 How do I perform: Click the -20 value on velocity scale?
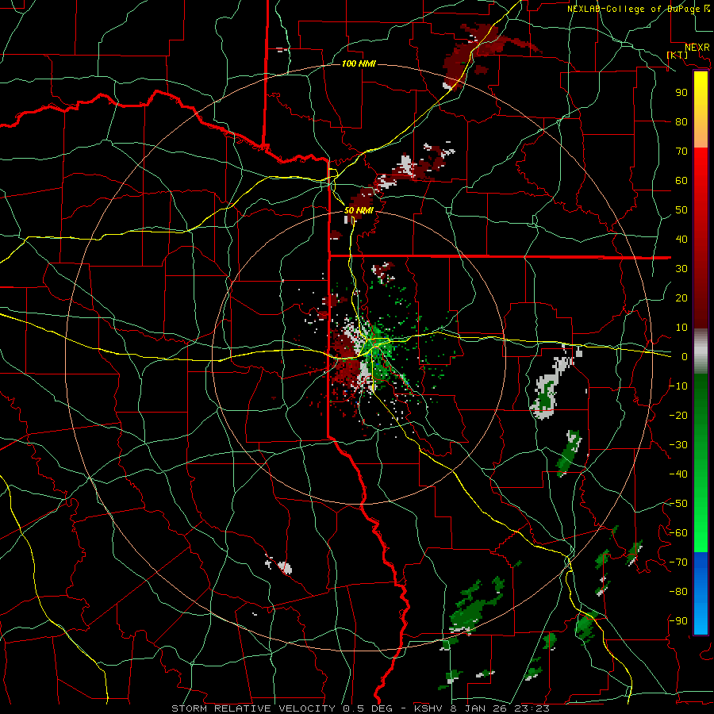point(678,415)
